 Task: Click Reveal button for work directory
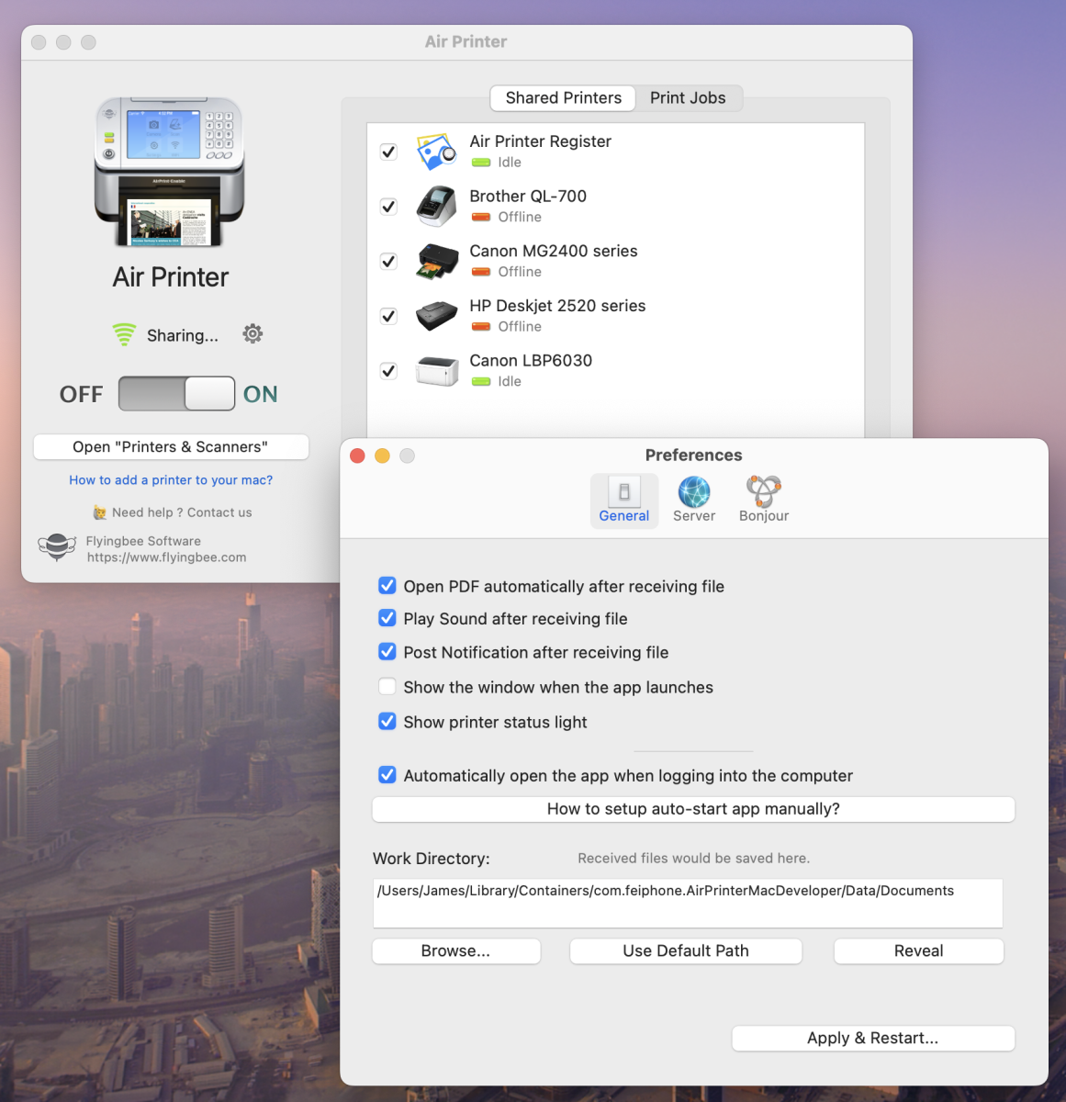[918, 951]
